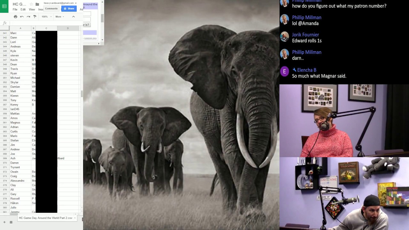Click the widget's upper input box
The width and height of the screenshot is (409, 230).
(x=87, y=14)
